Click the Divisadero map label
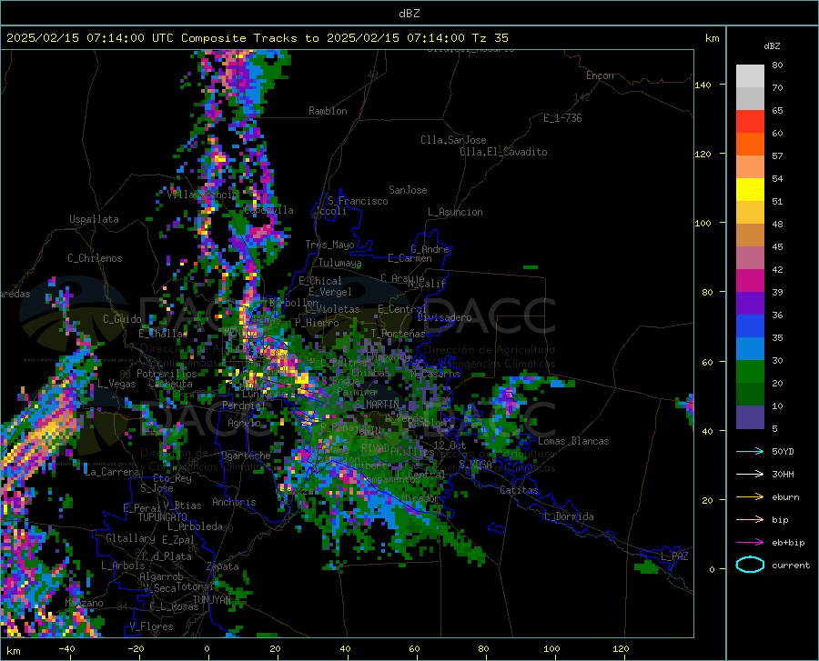Screen dimensions: 819x661 [444, 317]
